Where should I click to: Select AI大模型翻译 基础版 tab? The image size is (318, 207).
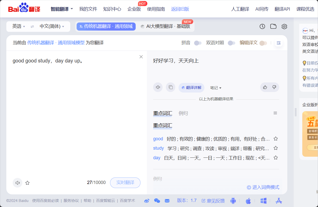click(166, 27)
